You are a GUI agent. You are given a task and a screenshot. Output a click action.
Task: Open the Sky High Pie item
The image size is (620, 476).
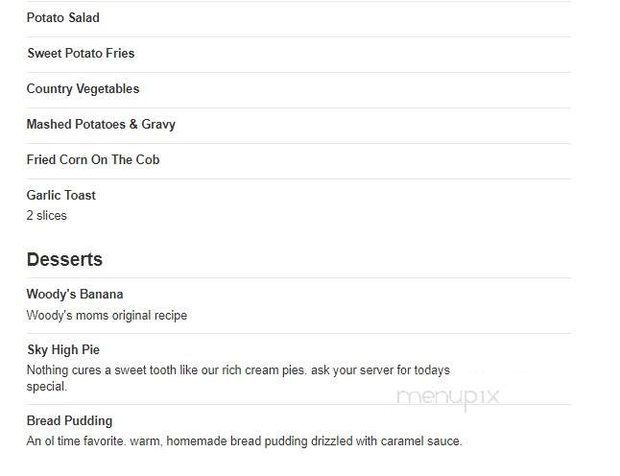pos(63,350)
